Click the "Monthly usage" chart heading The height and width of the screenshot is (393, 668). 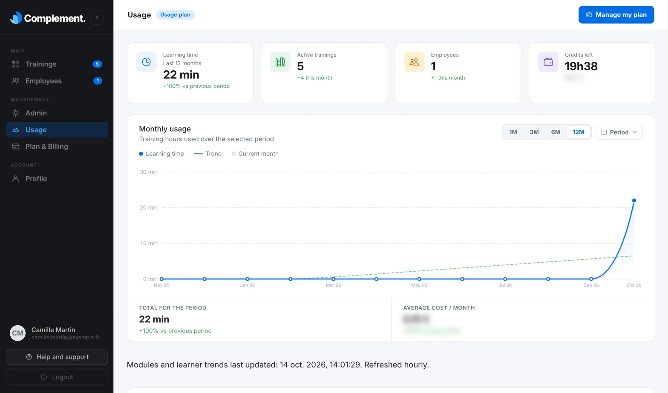tap(165, 129)
